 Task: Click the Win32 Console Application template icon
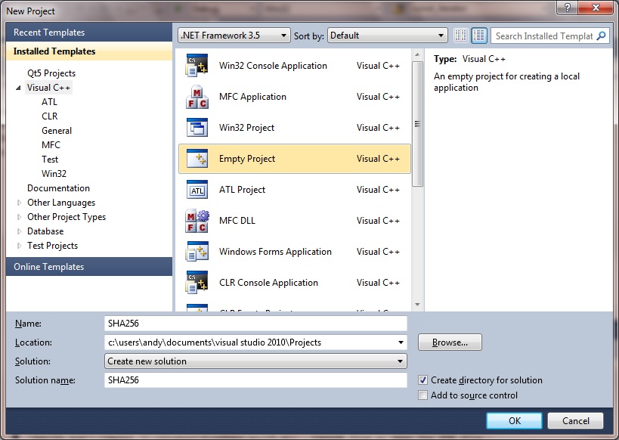pos(197,66)
